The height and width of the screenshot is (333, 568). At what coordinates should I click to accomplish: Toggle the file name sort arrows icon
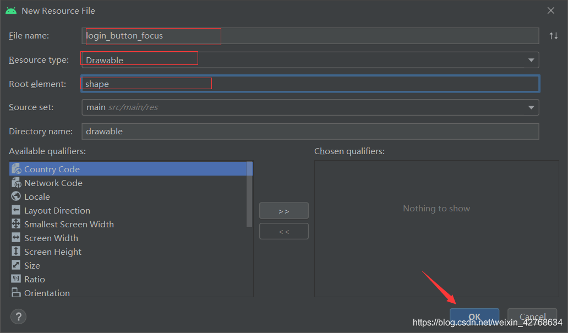click(x=553, y=36)
